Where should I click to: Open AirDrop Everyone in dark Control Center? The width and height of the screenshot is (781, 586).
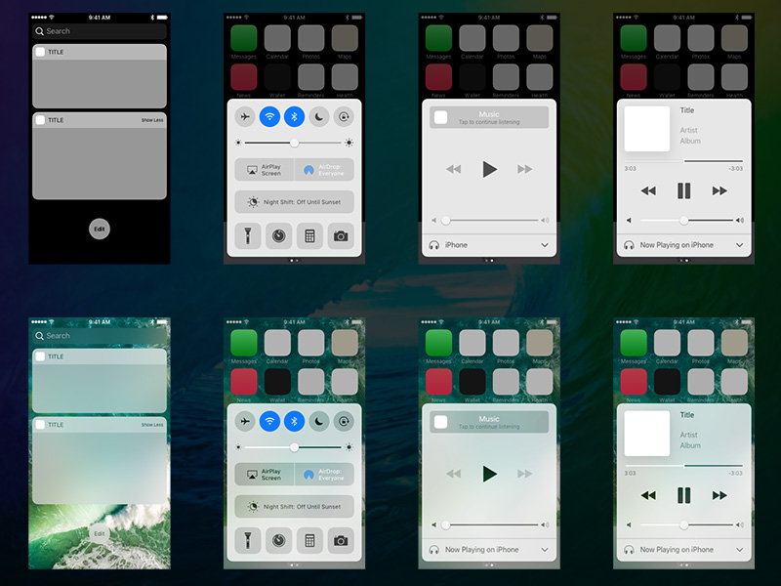pyautogui.click(x=324, y=170)
